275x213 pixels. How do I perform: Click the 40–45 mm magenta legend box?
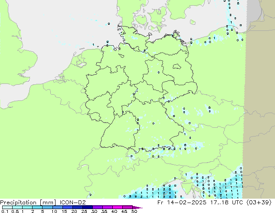(118, 207)
